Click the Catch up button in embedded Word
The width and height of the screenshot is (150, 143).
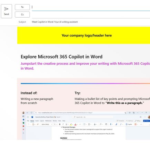[x=129, y=121]
